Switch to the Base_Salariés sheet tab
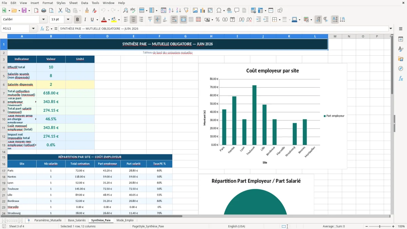The width and height of the screenshot is (407, 229). 77,220
